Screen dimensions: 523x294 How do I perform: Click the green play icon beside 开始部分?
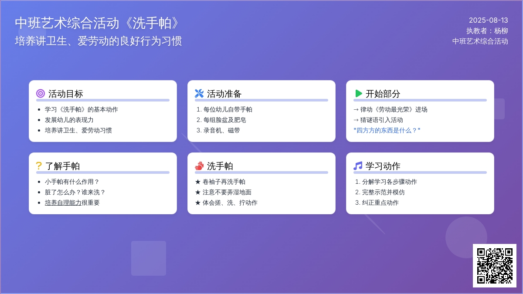click(359, 93)
